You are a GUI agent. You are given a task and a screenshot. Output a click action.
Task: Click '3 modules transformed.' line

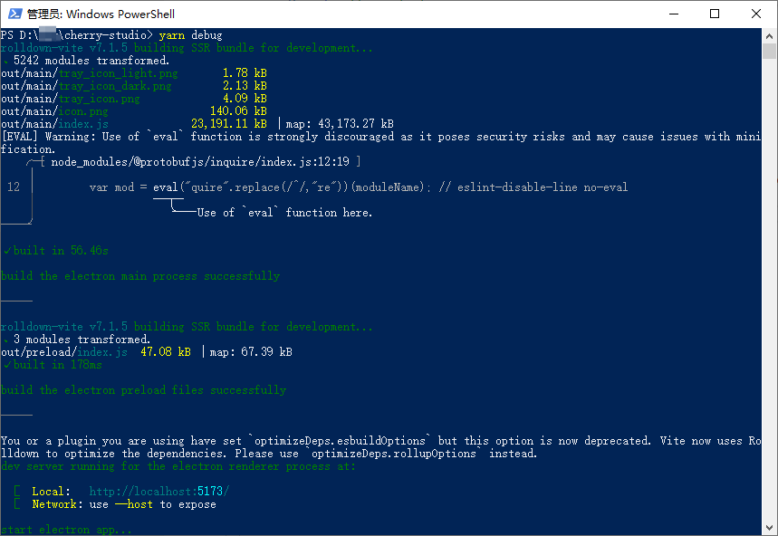(82, 340)
